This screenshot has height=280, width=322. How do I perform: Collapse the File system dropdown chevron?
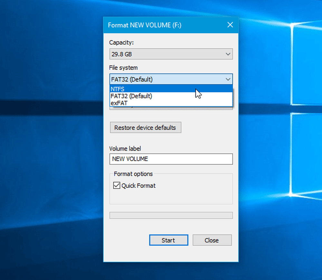click(x=228, y=79)
